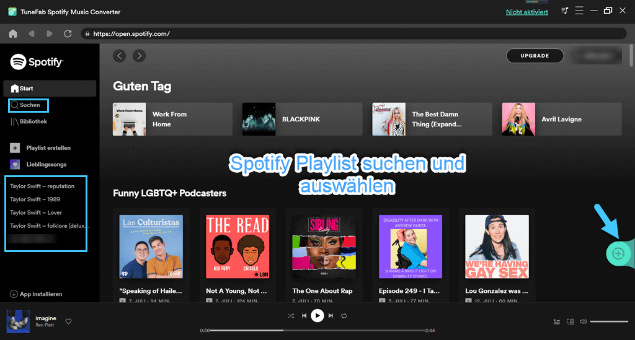Click green add-to-conversion floating button
The image size is (635, 340).
click(618, 253)
